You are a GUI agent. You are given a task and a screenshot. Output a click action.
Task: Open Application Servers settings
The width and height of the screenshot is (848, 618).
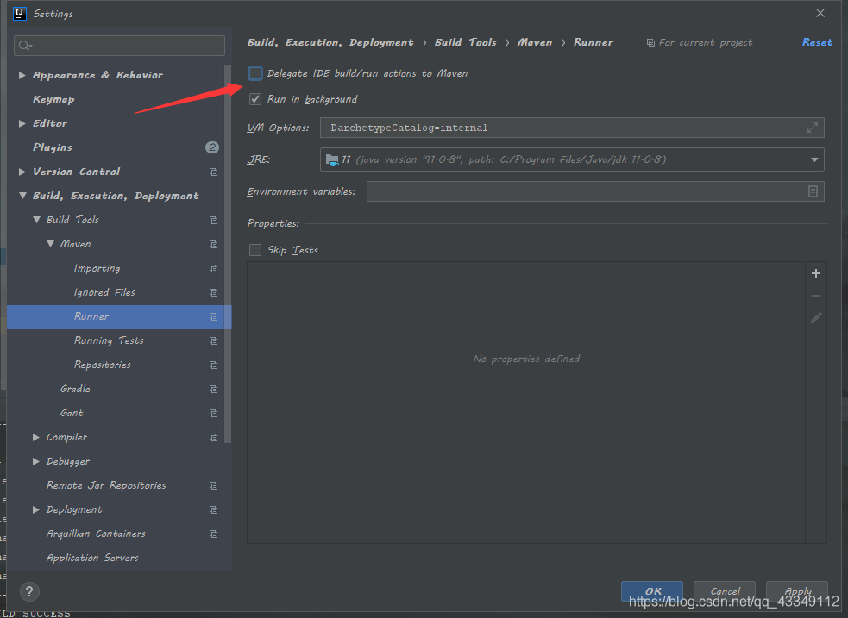click(92, 558)
